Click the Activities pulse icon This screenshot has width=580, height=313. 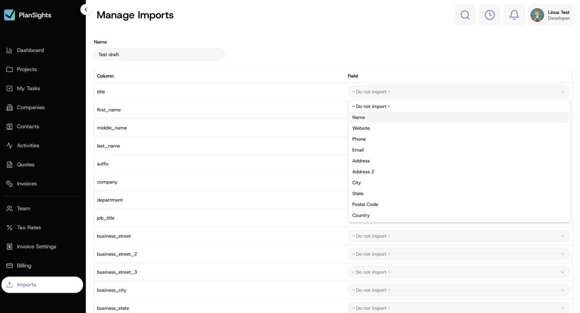(x=9, y=145)
